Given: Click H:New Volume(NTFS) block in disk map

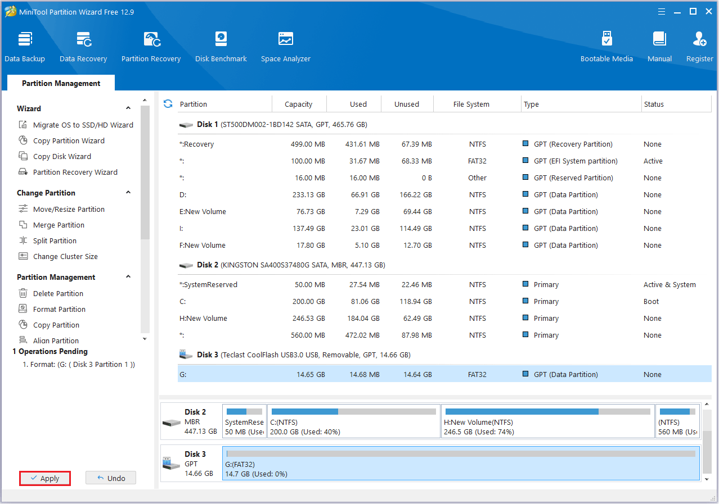Looking at the screenshot, I should 547,421.
